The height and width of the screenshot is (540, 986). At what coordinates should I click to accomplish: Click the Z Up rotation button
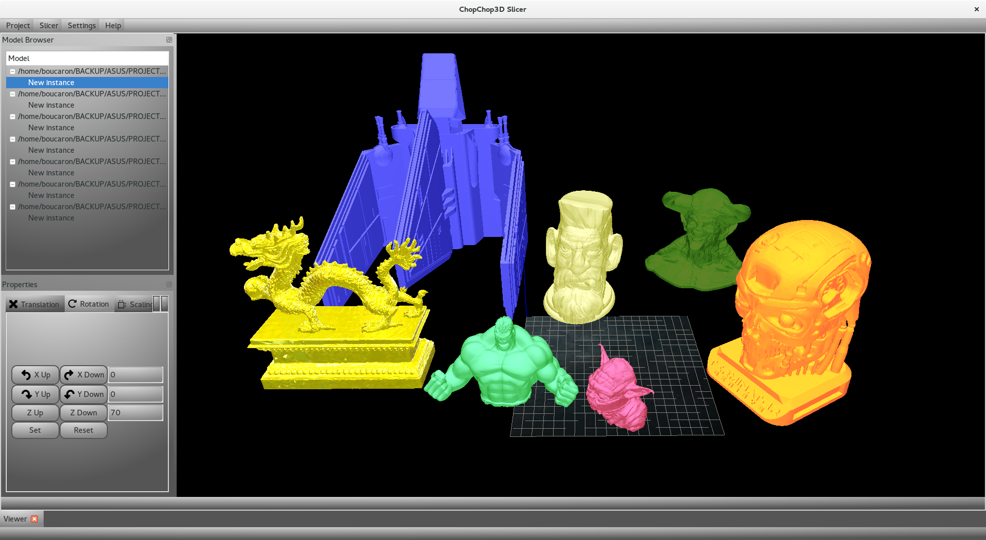[35, 413]
